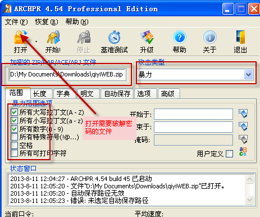
Task: Select log line '错误: 未选定自动保存路径'
Action: [x=79, y=201]
